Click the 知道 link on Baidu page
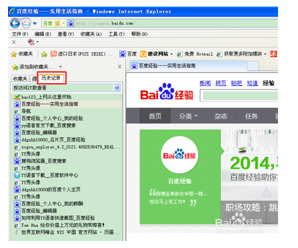 point(253,83)
